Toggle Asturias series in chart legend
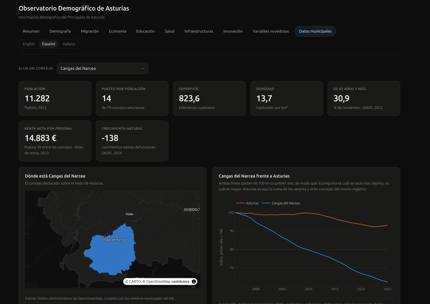Viewport: 430px width, 304px height. (x=247, y=203)
